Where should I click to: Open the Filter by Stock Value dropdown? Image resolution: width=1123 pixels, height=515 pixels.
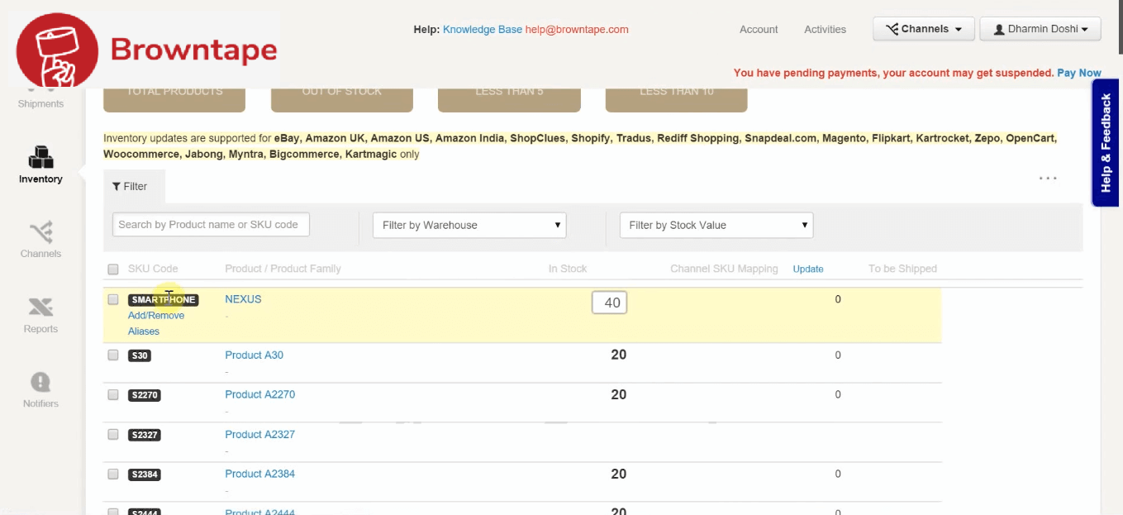pos(716,225)
